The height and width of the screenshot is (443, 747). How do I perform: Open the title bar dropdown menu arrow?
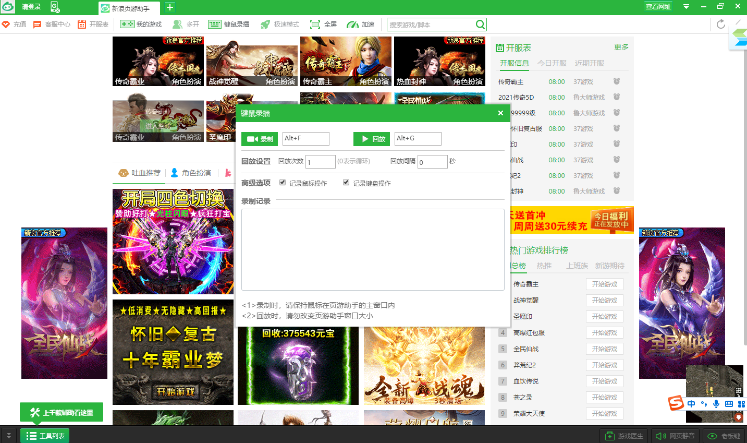(686, 7)
